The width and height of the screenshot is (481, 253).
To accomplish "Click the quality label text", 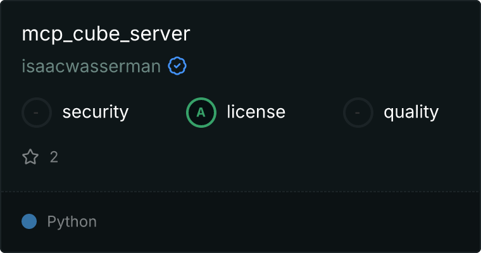I will point(411,113).
